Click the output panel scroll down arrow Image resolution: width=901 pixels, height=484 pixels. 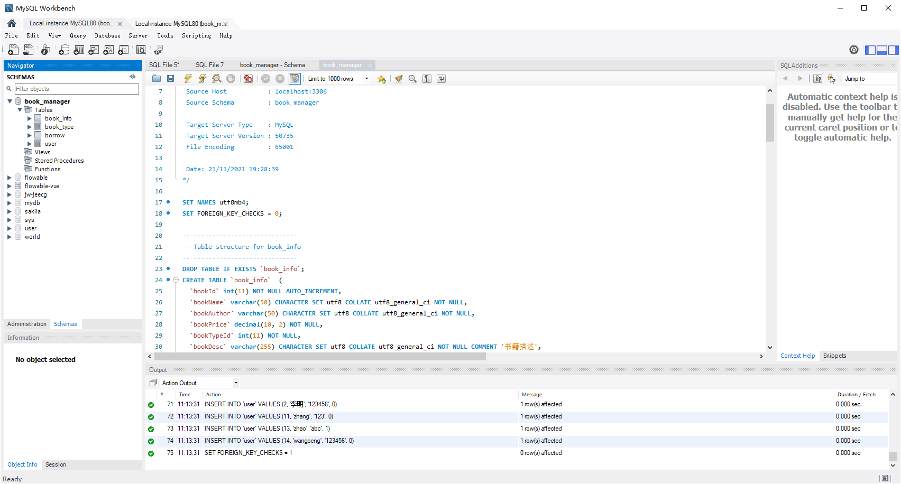pos(893,466)
